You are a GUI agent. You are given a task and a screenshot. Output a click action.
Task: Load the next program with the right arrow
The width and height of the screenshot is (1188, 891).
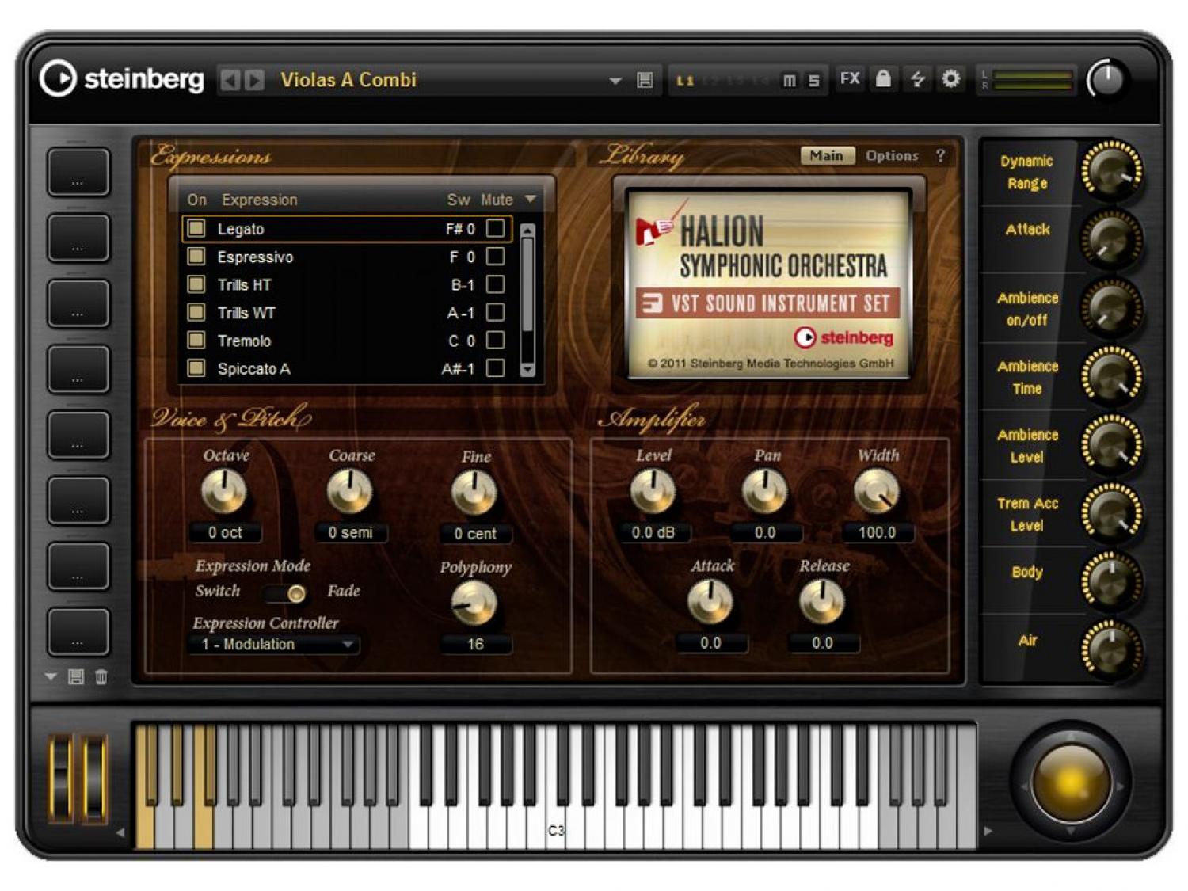point(254,80)
